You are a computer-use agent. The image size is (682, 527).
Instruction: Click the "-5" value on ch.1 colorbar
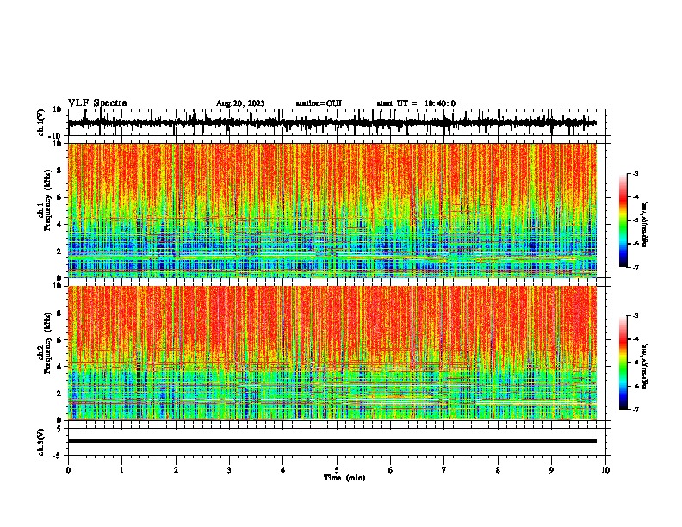[635, 220]
